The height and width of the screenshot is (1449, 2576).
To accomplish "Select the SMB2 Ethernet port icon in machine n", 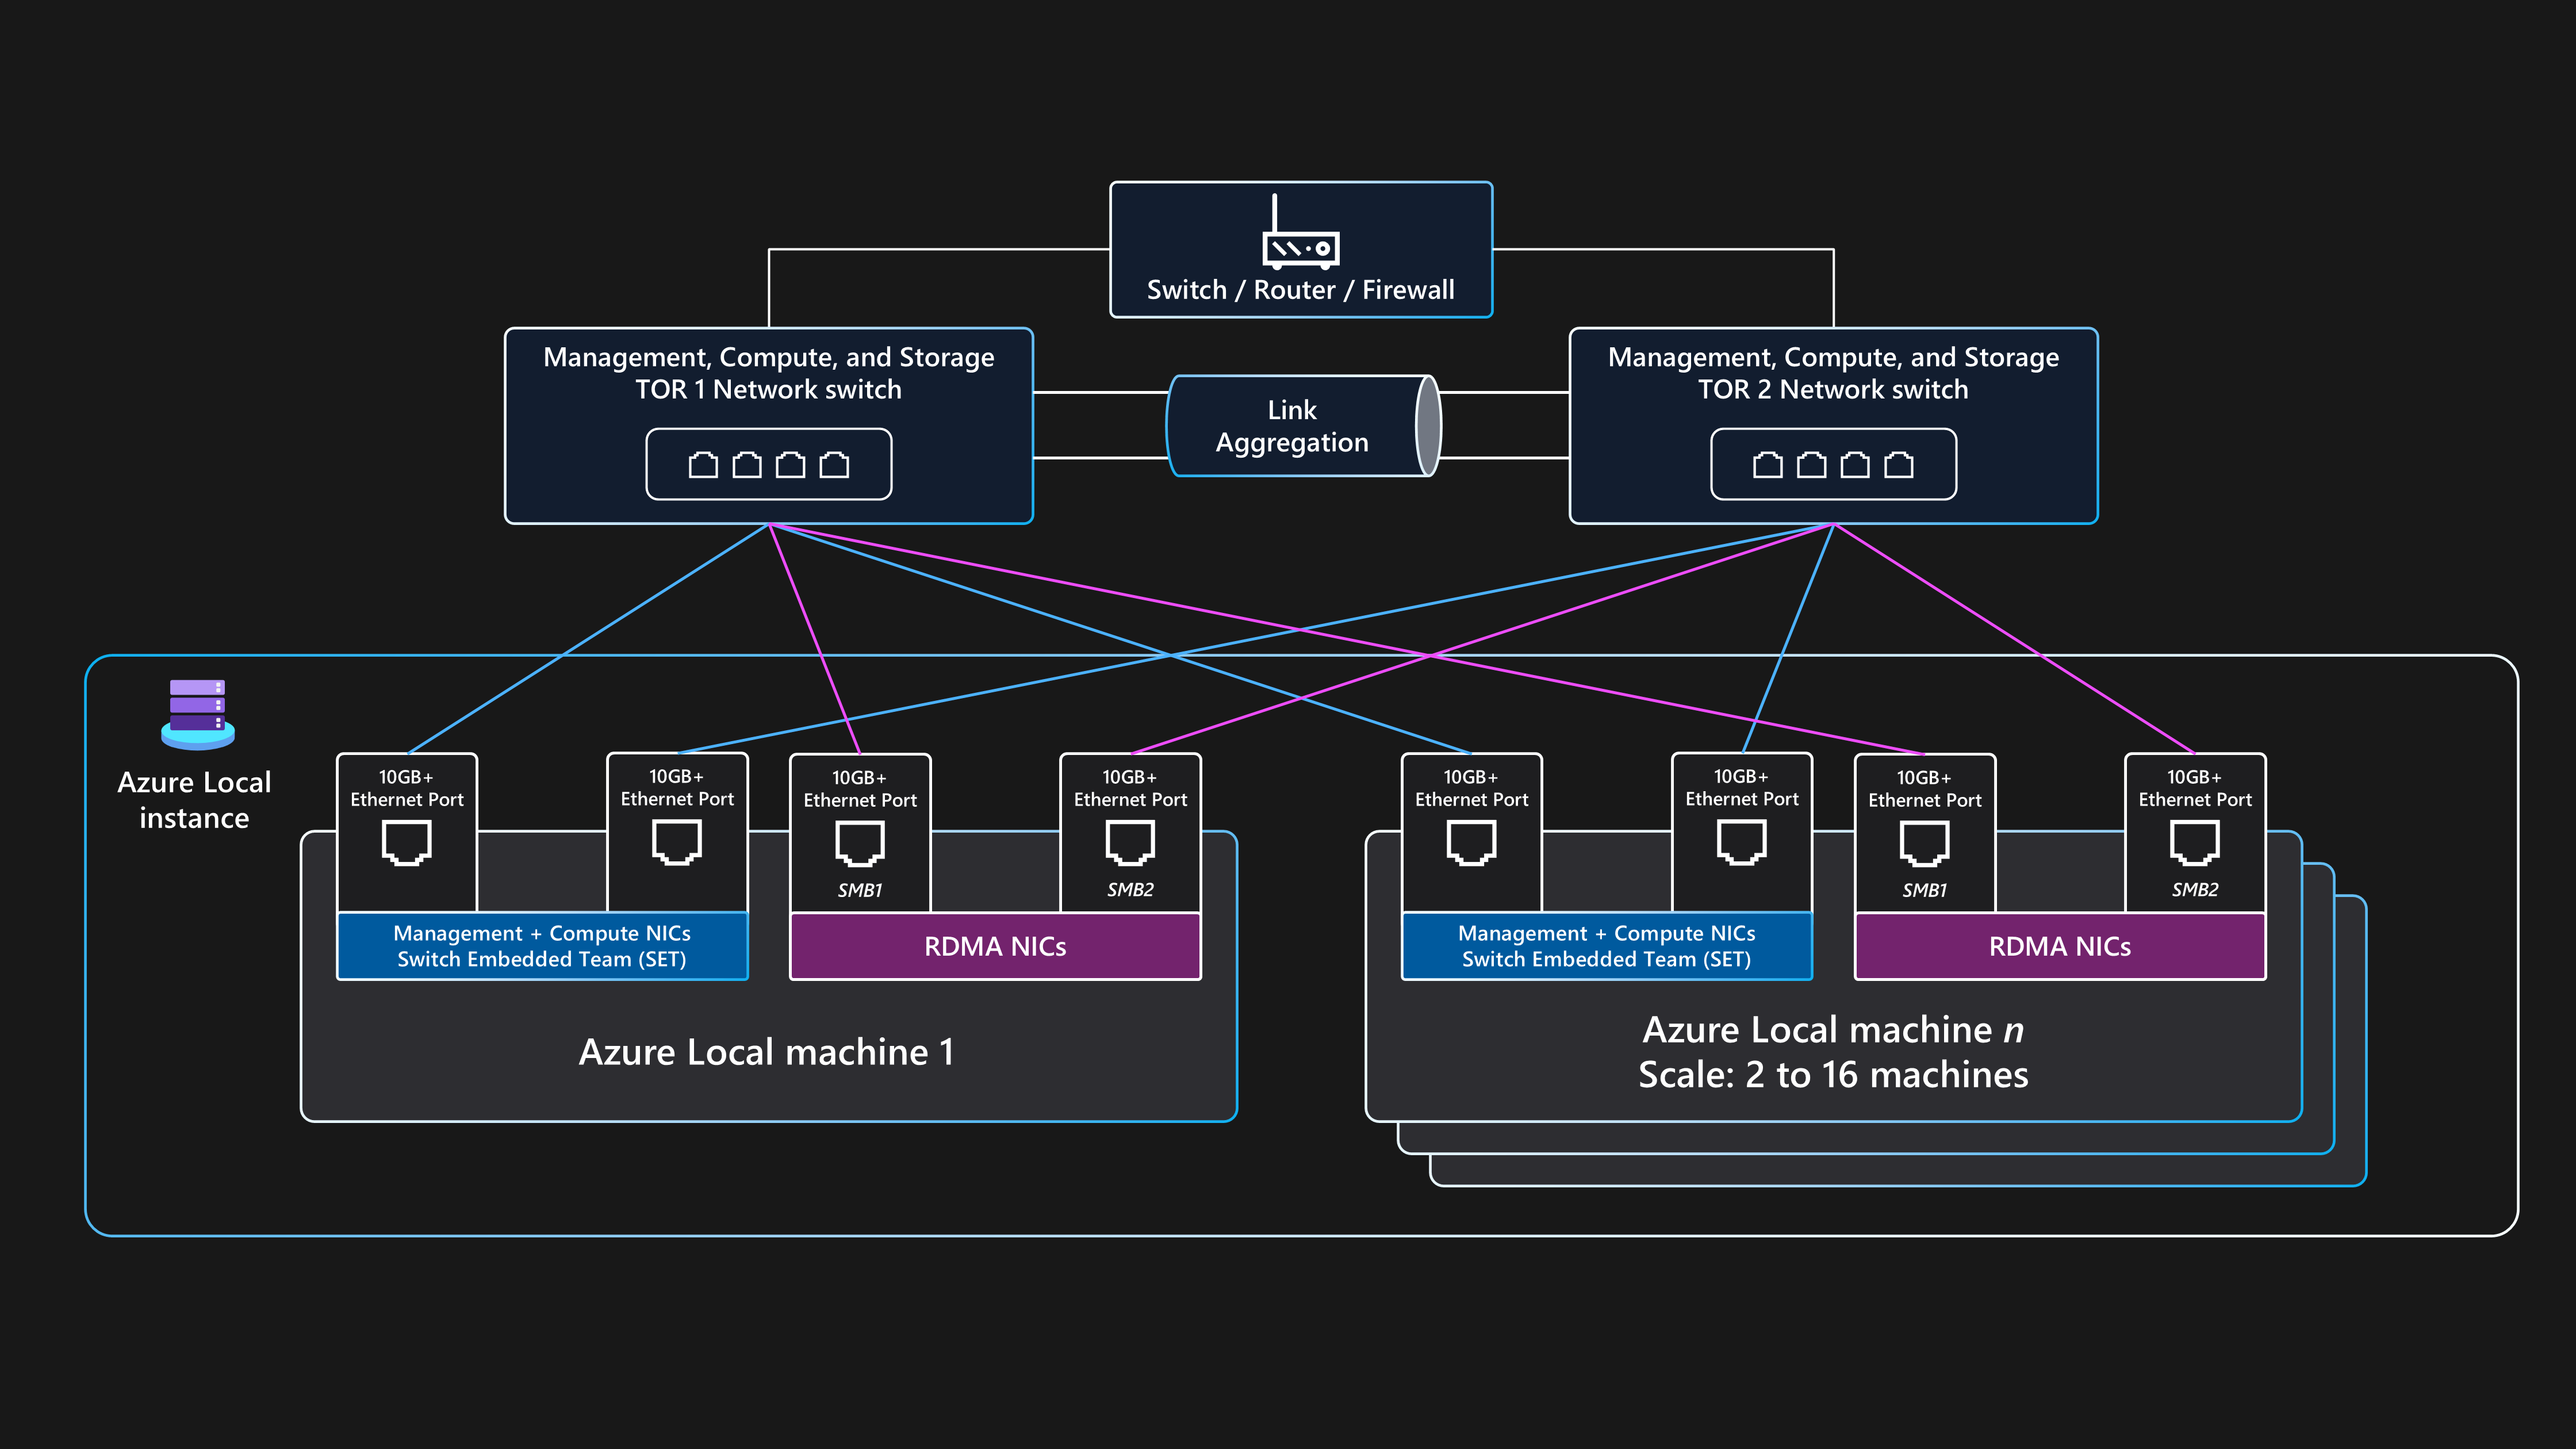I will coord(2195,843).
